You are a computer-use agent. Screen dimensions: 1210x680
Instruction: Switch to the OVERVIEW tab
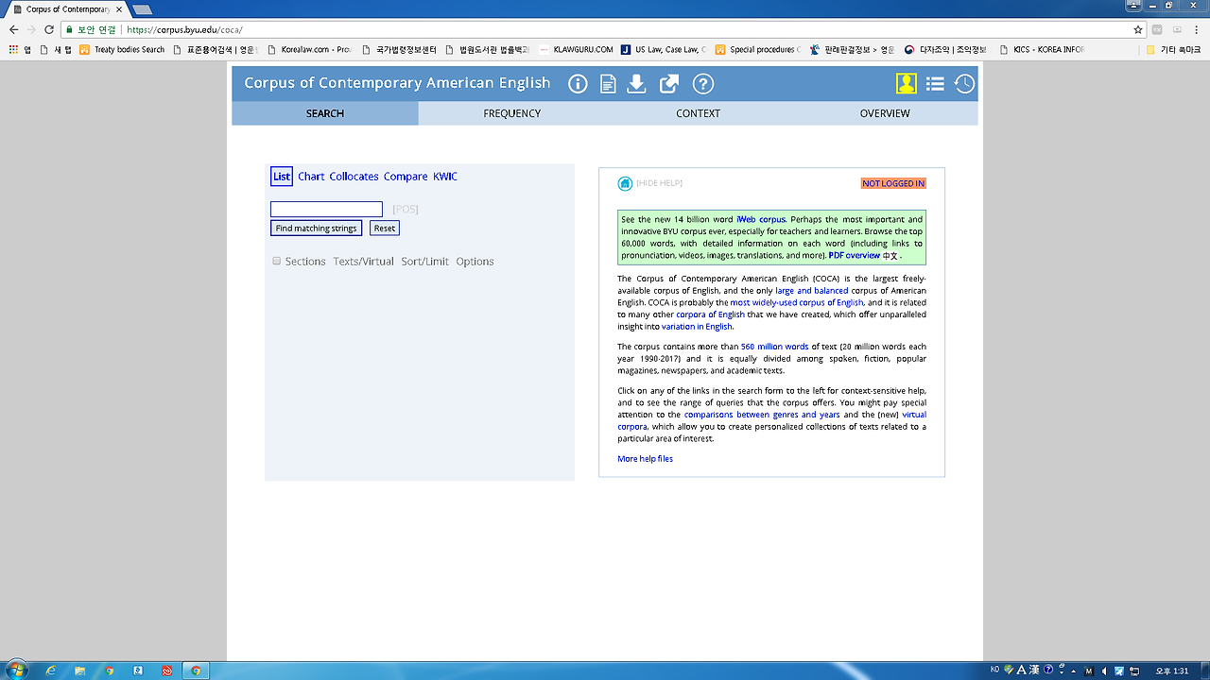pyautogui.click(x=885, y=113)
